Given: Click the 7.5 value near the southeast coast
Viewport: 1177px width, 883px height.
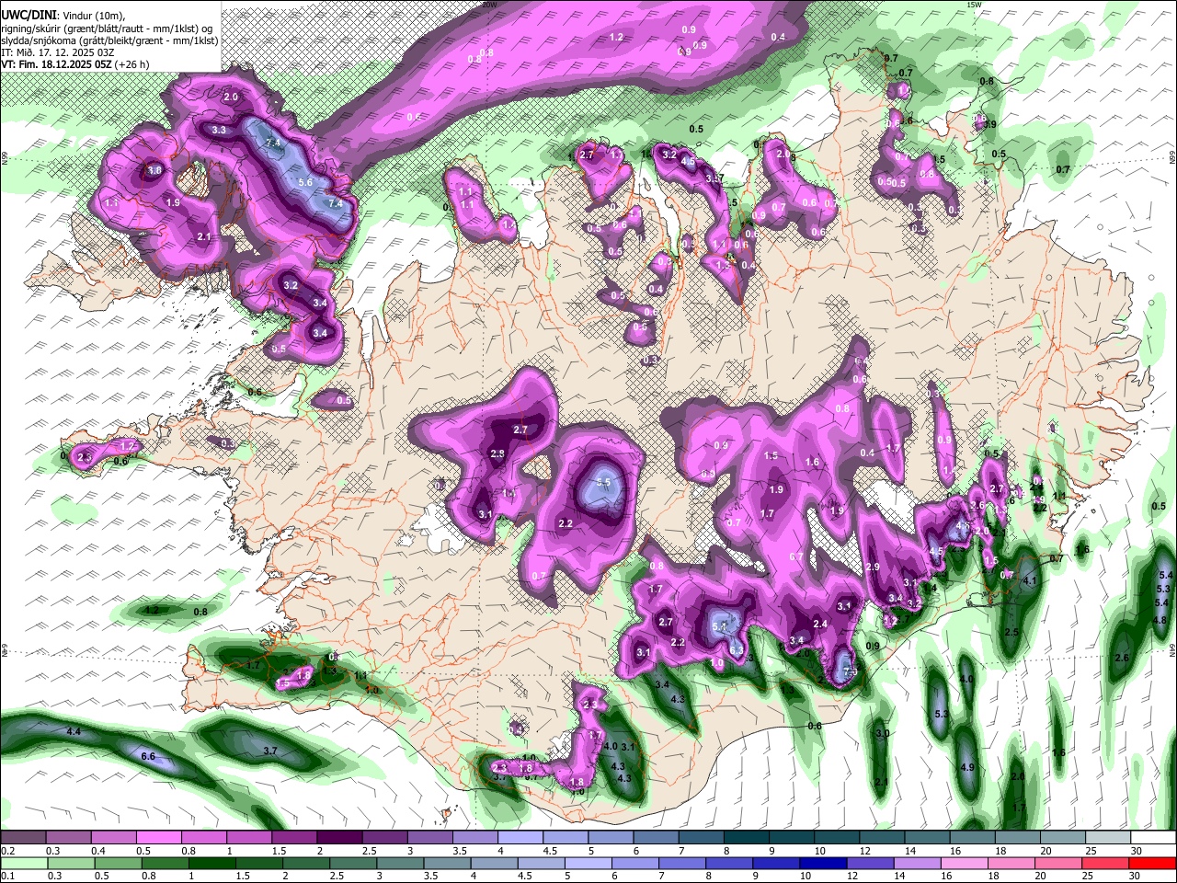Looking at the screenshot, I should point(851,671).
